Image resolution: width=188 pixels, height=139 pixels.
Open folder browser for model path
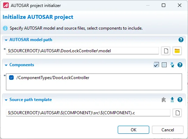point(177,51)
